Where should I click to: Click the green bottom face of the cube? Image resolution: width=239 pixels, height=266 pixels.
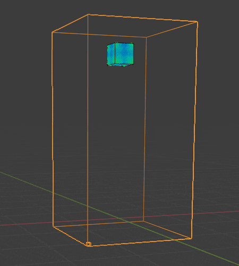coord(121,65)
